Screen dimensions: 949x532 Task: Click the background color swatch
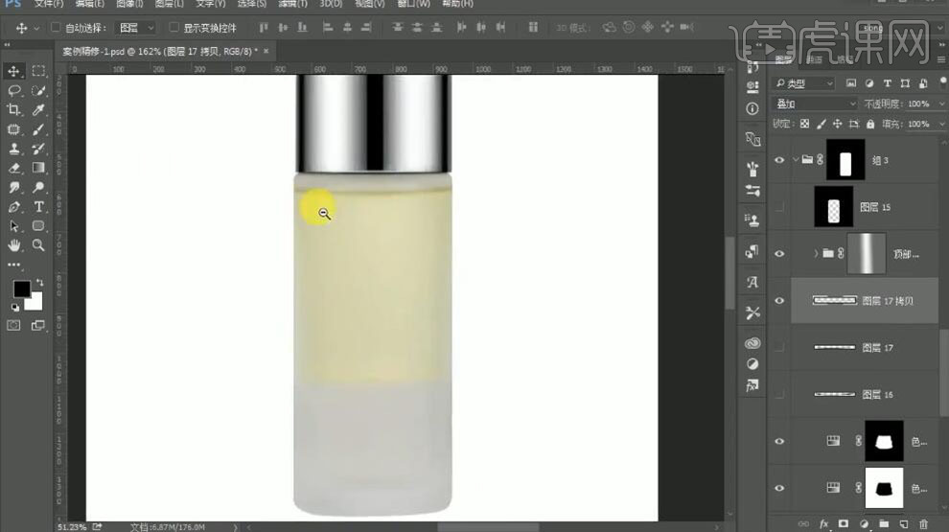pyautogui.click(x=35, y=302)
